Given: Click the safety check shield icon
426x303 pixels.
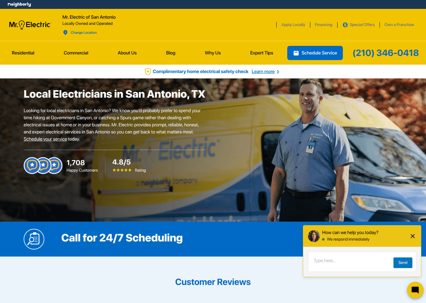Looking at the screenshot, I should 148,72.
